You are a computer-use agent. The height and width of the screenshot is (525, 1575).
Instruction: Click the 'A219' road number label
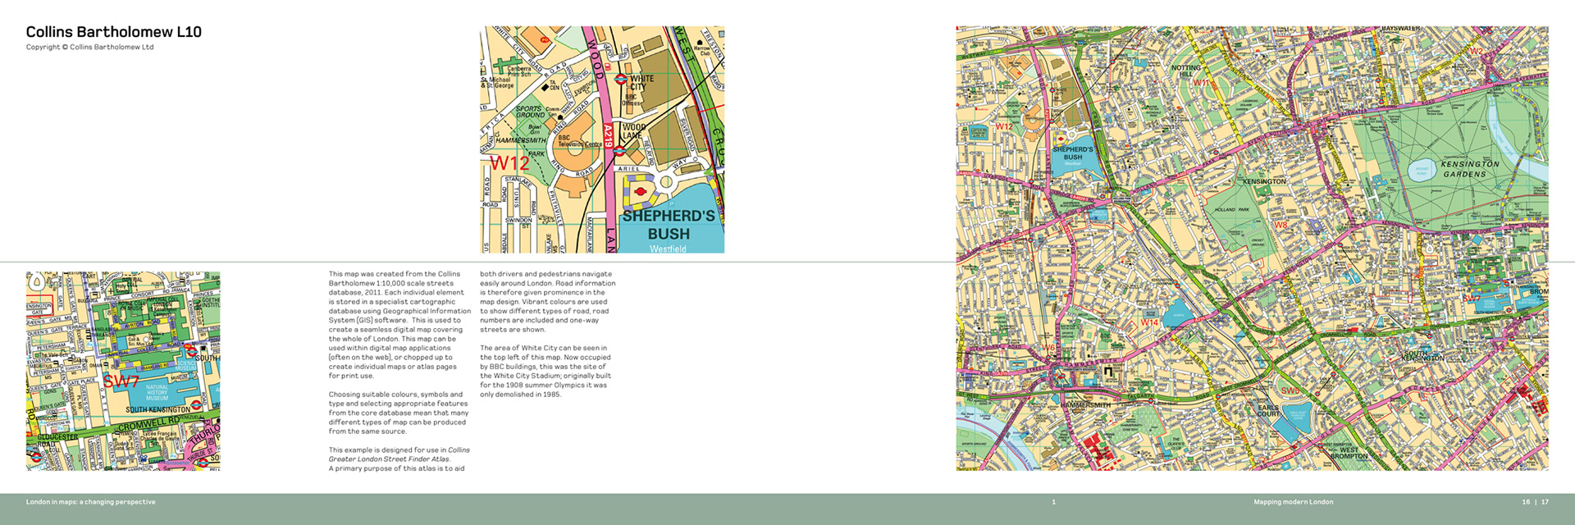(x=609, y=136)
